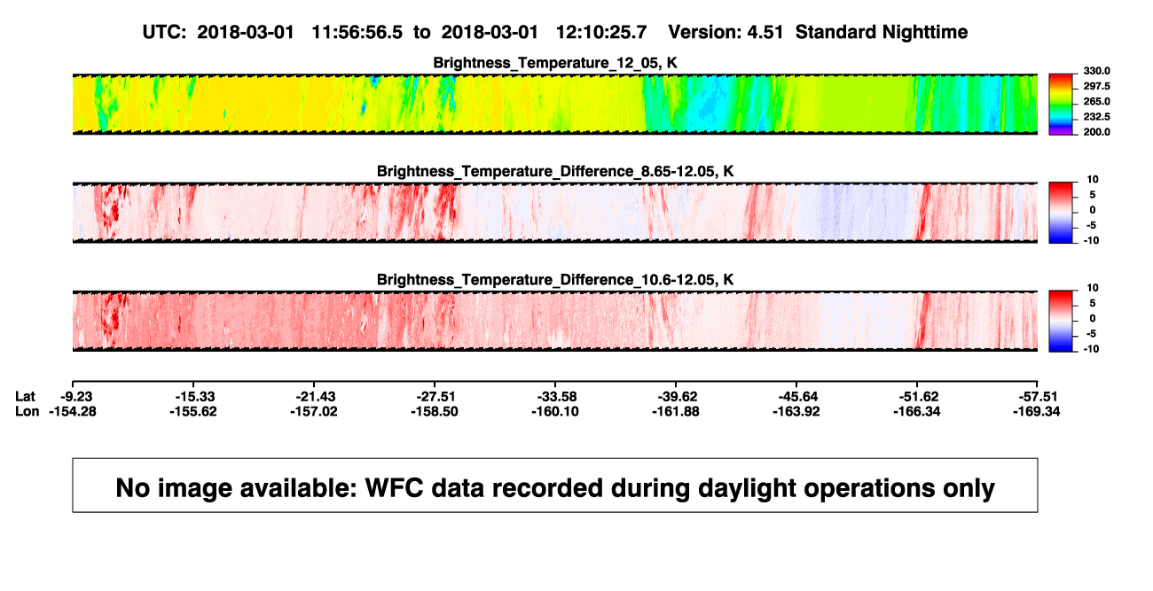Click longitude tick -166.34
The width and height of the screenshot is (1153, 591).
pos(917,411)
